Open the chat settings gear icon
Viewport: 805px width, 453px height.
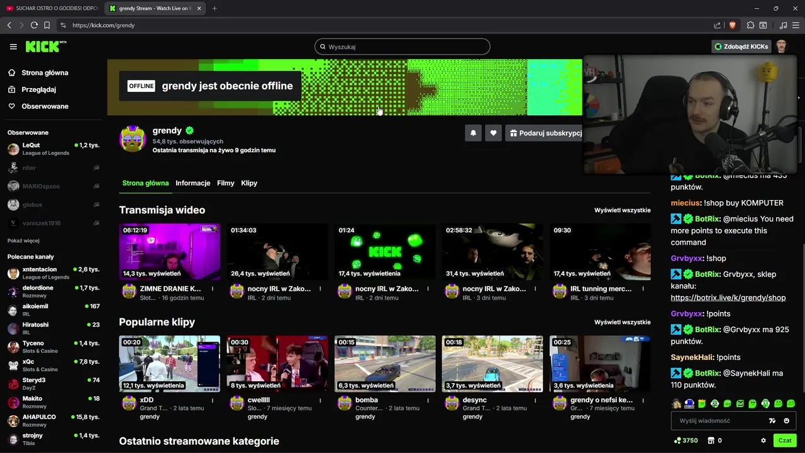(763, 440)
